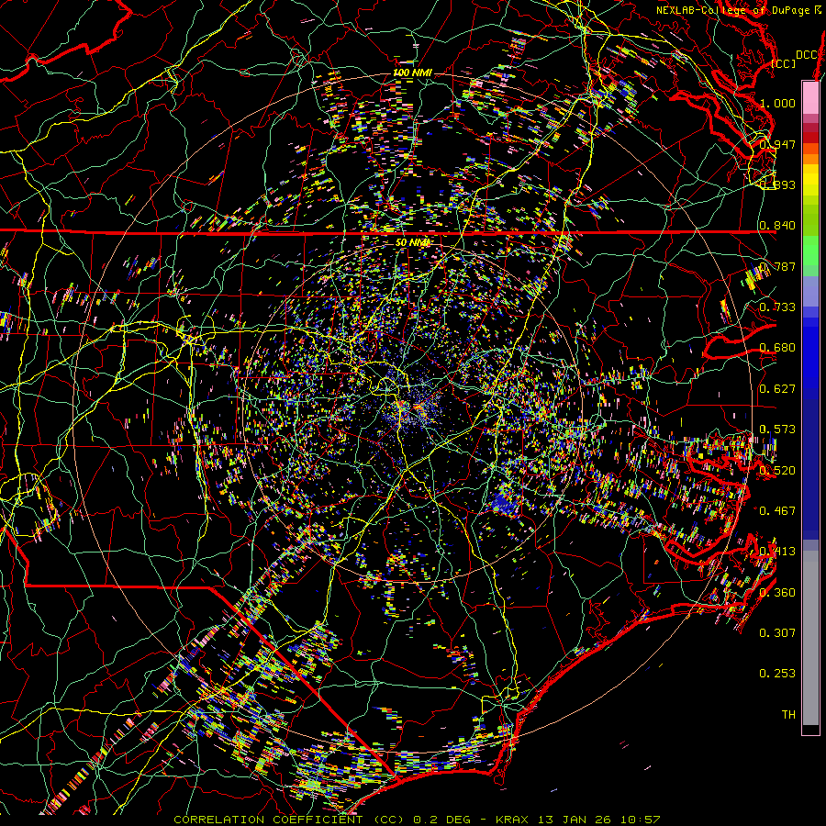The image size is (826, 826).
Task: Pick the lavender swatch near 0.733
Action: click(x=810, y=291)
